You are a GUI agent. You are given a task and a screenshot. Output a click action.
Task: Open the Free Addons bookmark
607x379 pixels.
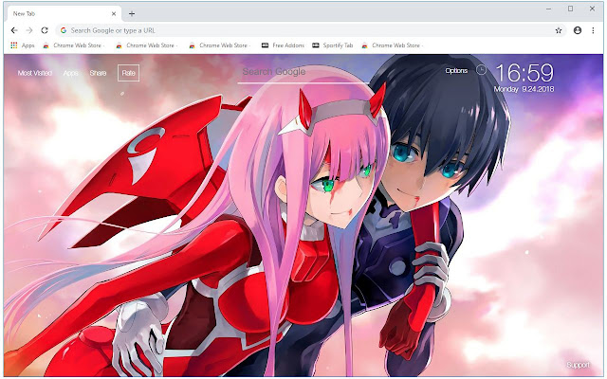(283, 45)
